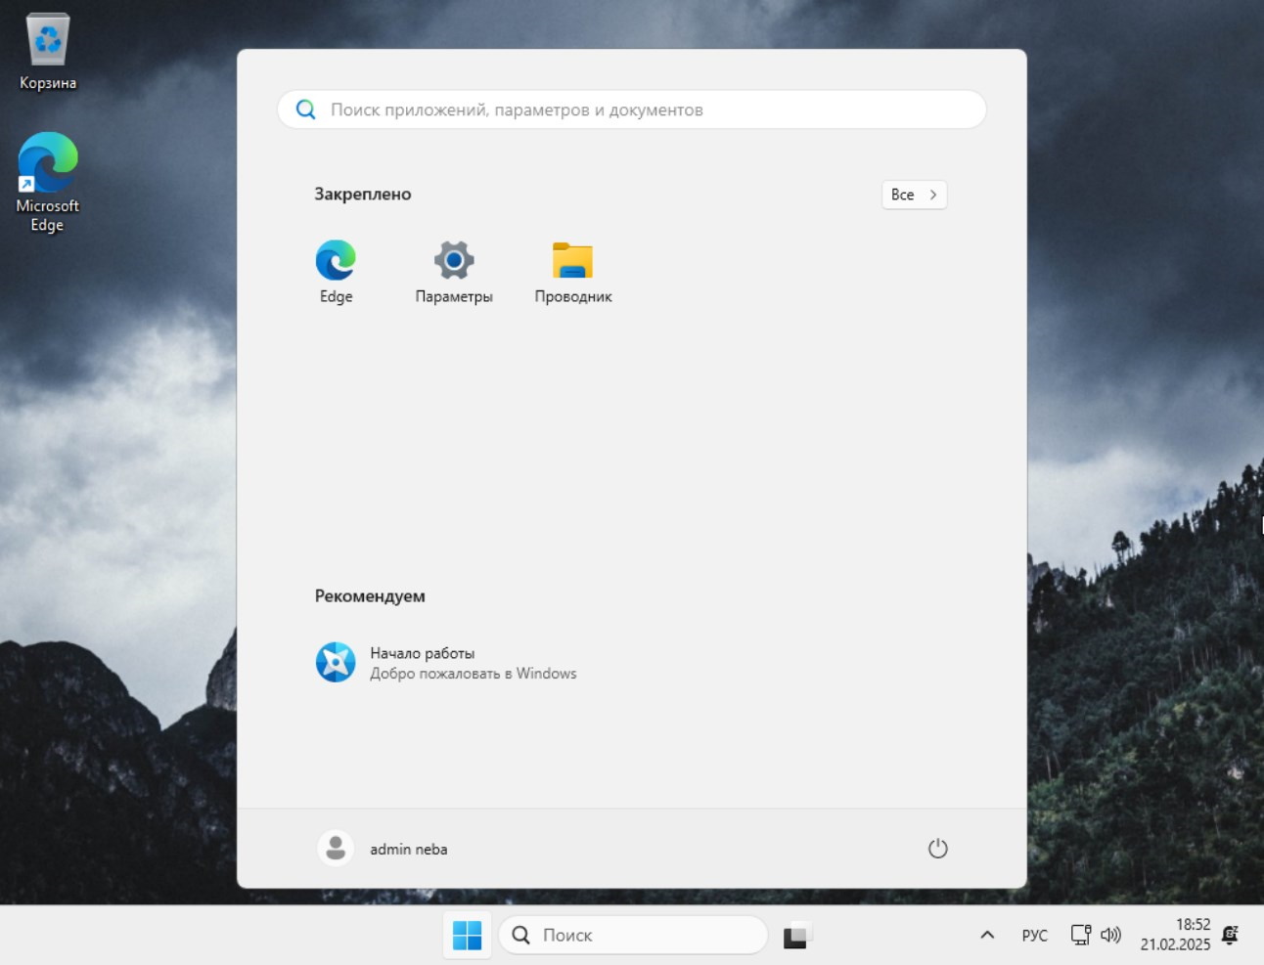This screenshot has height=965, width=1264.
Task: Open Корзина recycle bin on desktop
Action: coord(48,52)
